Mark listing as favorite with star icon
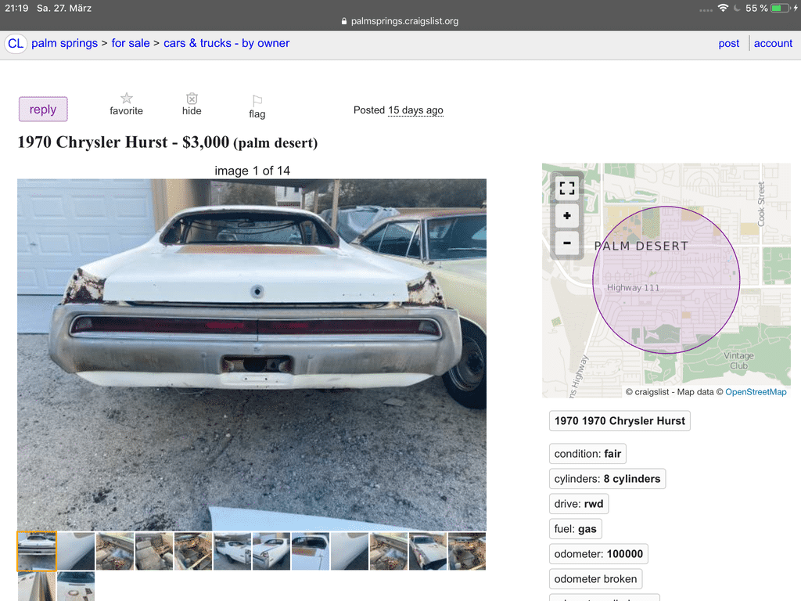The height and width of the screenshot is (601, 801). tap(126, 104)
